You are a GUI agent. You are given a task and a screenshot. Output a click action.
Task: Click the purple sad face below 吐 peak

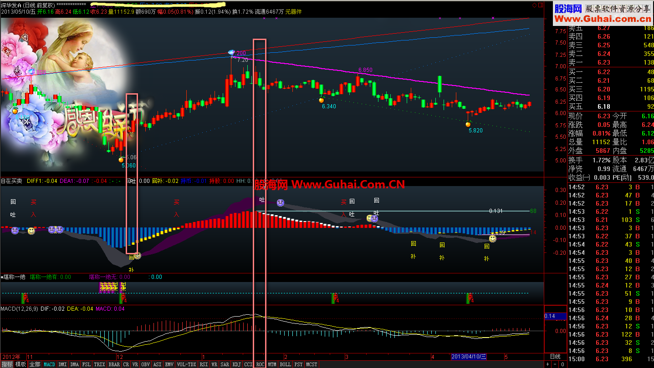(x=281, y=202)
